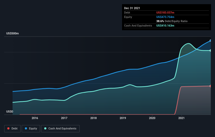
Task: Toggle the Equity legend button
Action: tap(31, 129)
